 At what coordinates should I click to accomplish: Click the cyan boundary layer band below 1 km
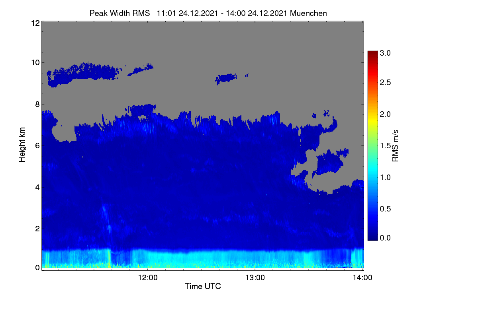(202, 258)
